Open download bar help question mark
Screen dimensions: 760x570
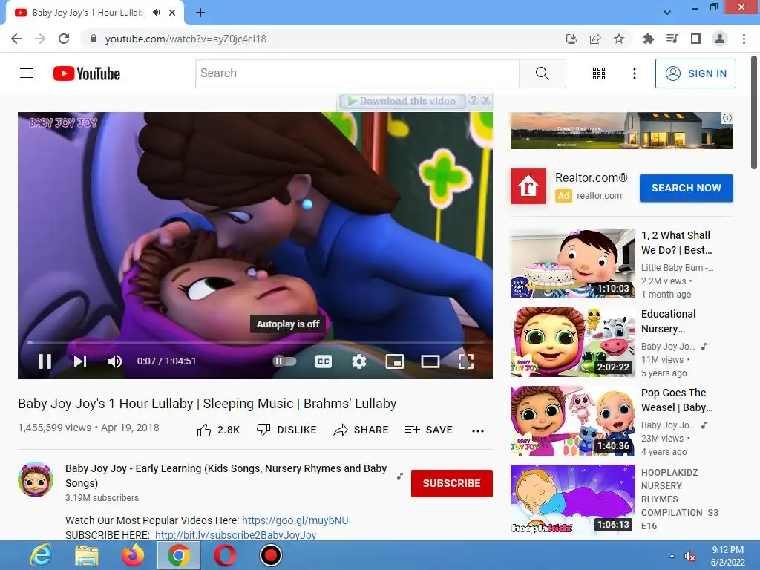tap(473, 100)
